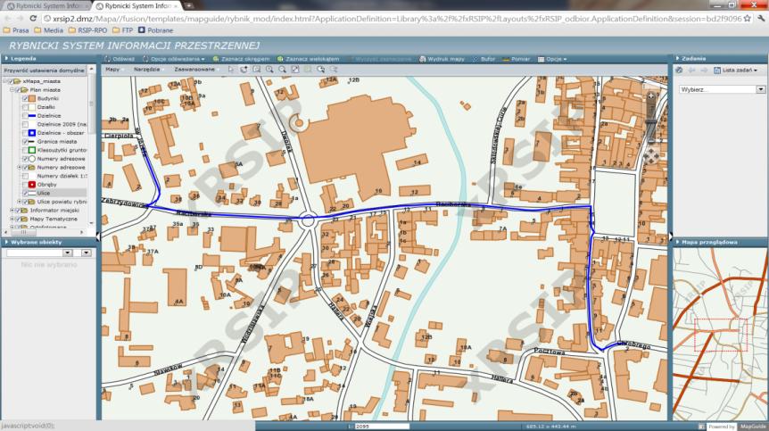Select the zoom rectangle tool
769x431 pixels.
tap(257, 70)
